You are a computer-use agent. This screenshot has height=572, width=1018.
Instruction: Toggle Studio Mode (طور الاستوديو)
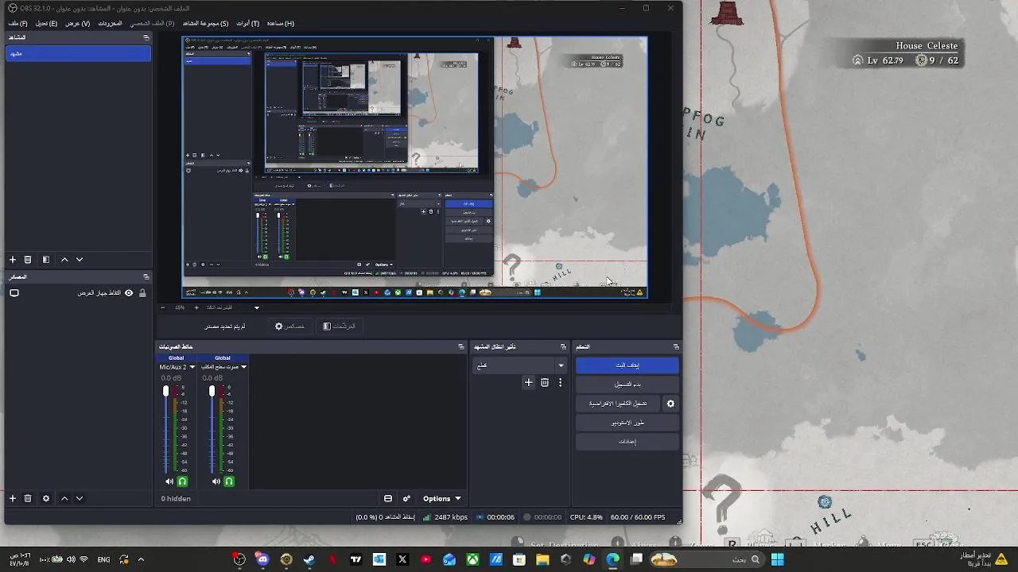click(628, 423)
